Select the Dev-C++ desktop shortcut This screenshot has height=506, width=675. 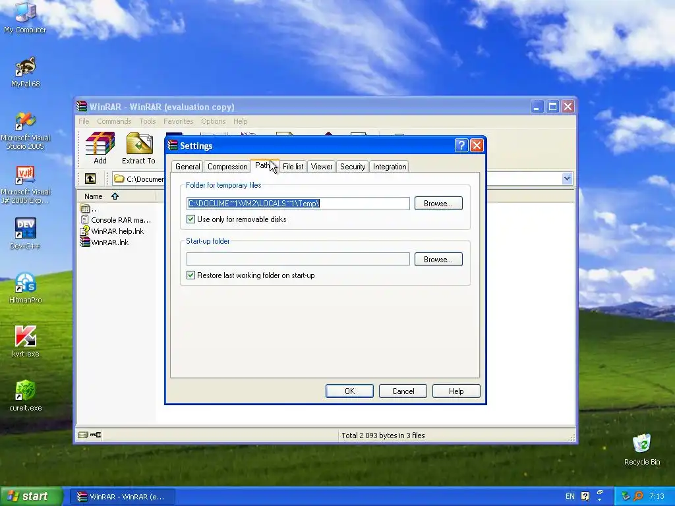coord(26,234)
